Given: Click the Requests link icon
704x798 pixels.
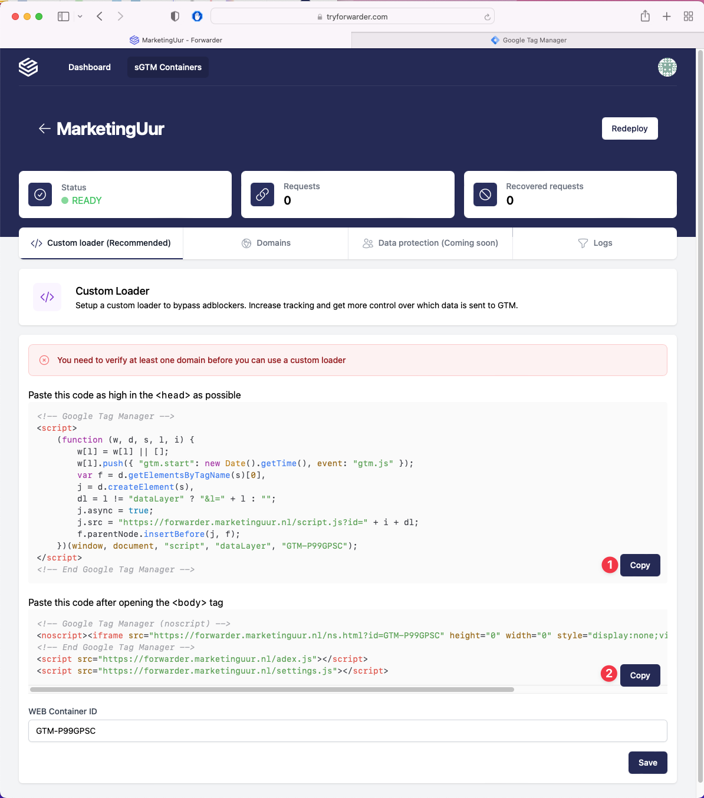Looking at the screenshot, I should [262, 194].
